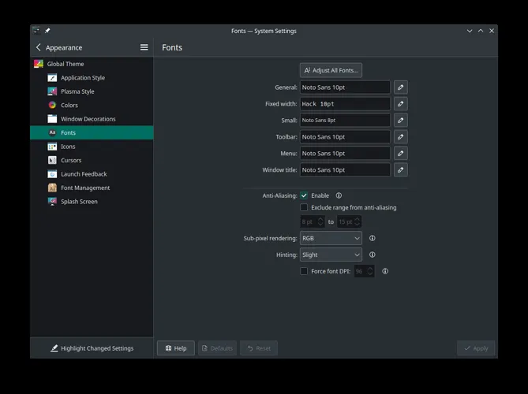Open the Sub-pixel rendering RGB dropdown

[x=331, y=238]
